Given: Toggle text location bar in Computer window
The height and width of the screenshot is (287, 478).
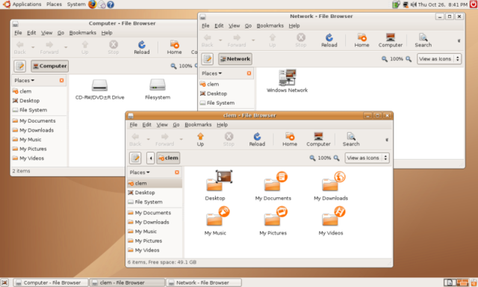Looking at the screenshot, I should pyautogui.click(x=20, y=66).
